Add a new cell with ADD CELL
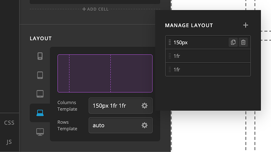This screenshot has width=271, height=152. [95, 9]
